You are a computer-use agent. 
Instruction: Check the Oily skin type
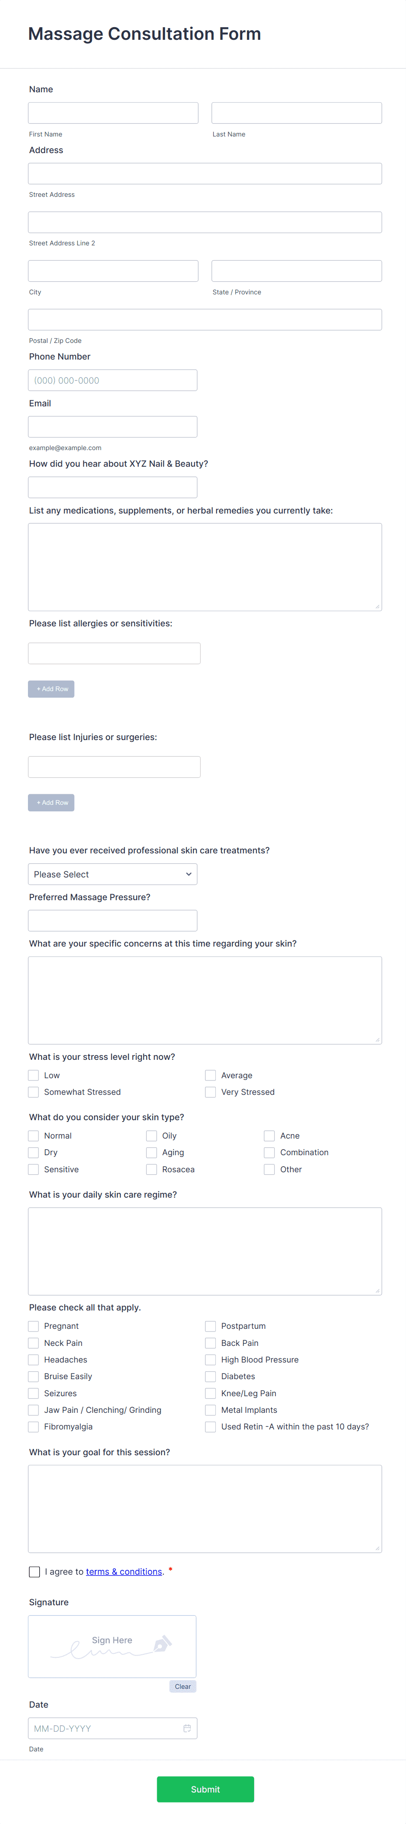151,1136
